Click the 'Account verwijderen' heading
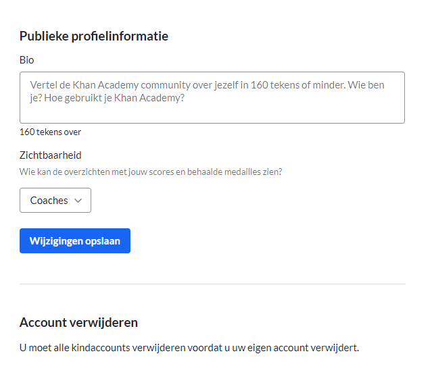The height and width of the screenshot is (387, 434). 78,323
